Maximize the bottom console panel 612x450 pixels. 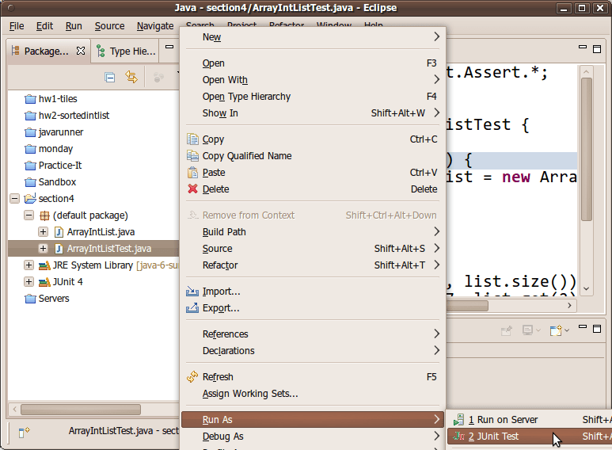(597, 329)
